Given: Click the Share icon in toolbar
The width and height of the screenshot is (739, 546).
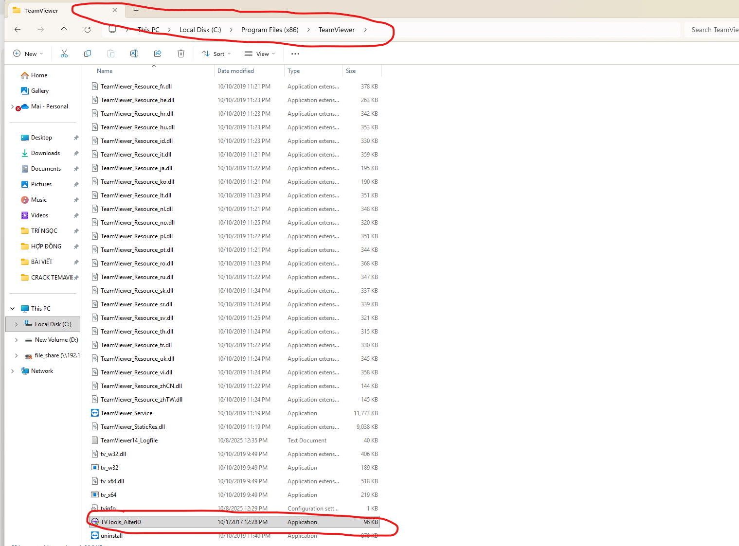Looking at the screenshot, I should (x=158, y=53).
